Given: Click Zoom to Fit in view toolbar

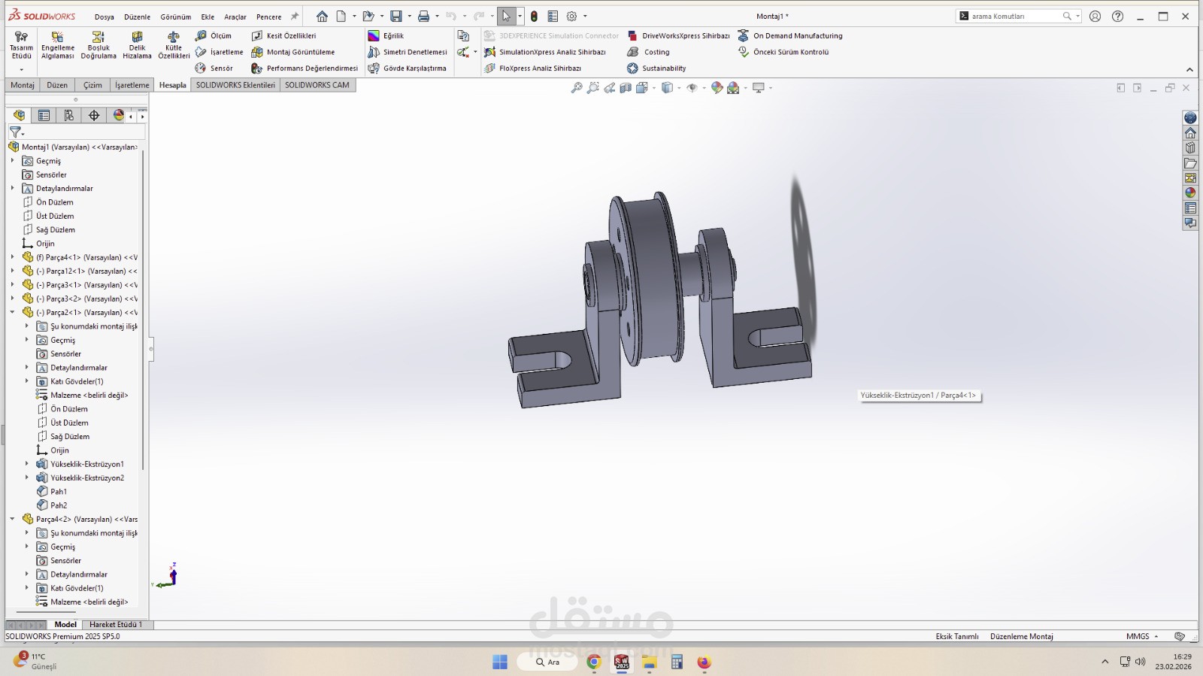Looking at the screenshot, I should point(577,88).
